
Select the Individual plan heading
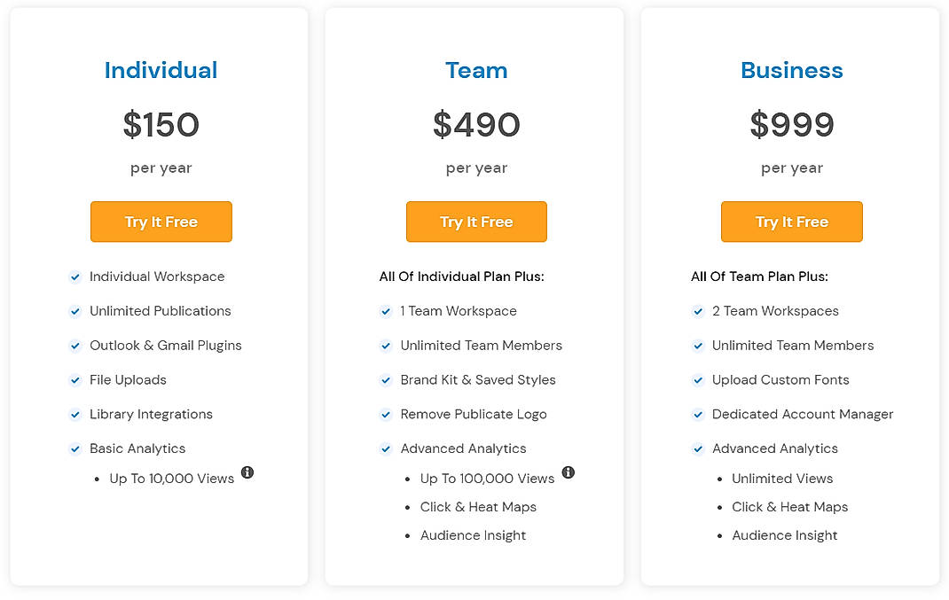click(x=161, y=70)
